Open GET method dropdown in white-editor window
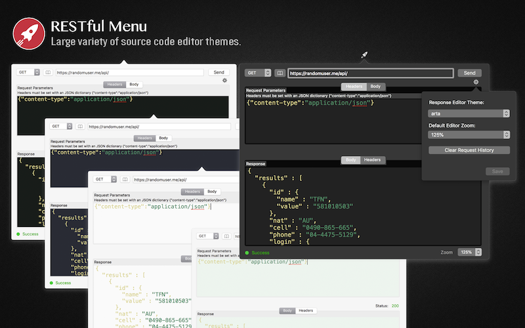Image resolution: width=525 pixels, height=328 pixels. pos(105,179)
